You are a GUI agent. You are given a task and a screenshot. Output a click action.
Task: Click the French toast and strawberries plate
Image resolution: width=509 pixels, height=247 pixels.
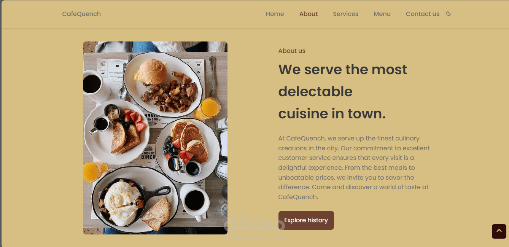[117, 132]
